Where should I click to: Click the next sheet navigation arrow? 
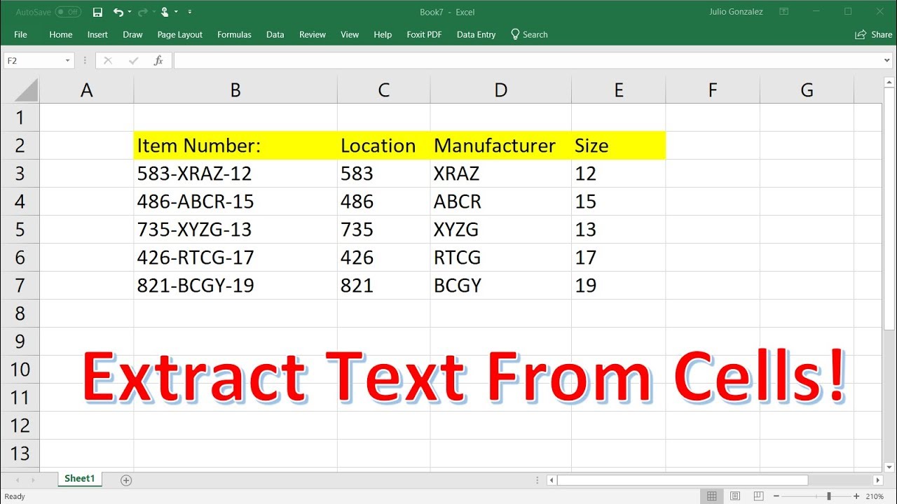click(x=33, y=480)
